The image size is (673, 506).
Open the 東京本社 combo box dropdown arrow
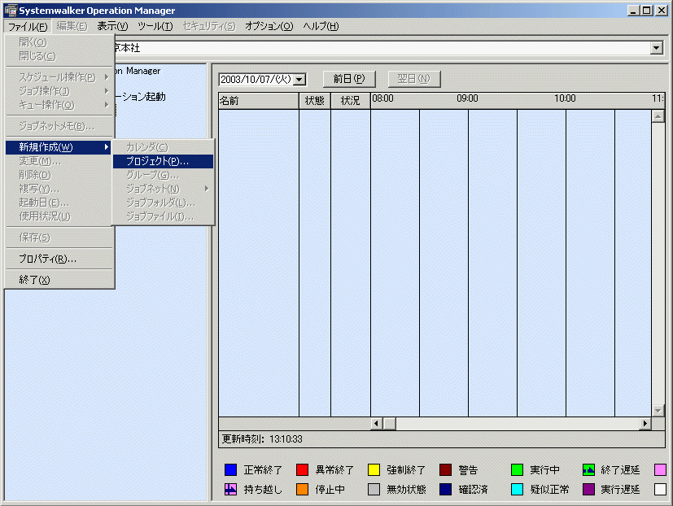pos(656,48)
